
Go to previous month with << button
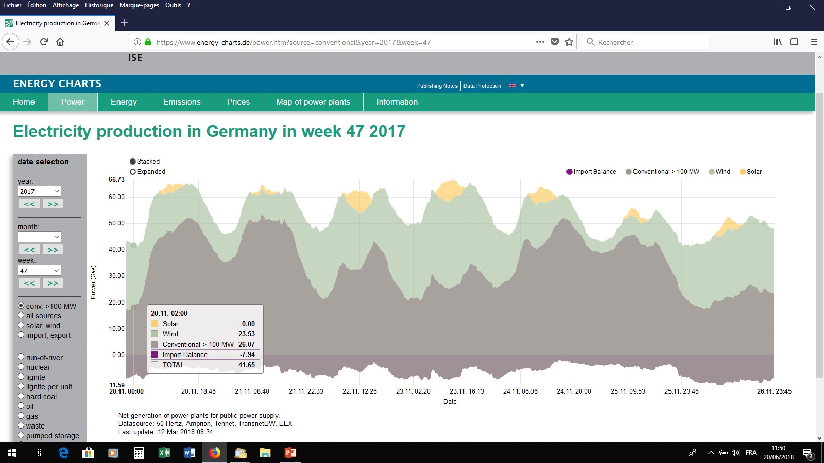(x=29, y=250)
